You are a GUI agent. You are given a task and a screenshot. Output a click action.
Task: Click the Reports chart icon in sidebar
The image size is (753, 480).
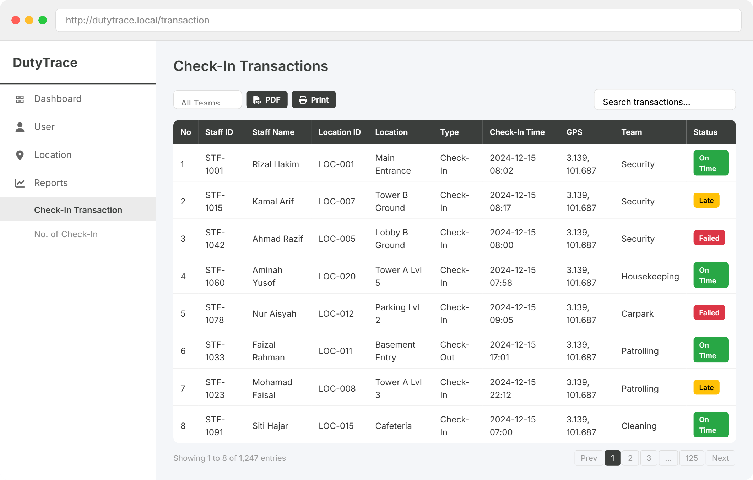coord(20,183)
